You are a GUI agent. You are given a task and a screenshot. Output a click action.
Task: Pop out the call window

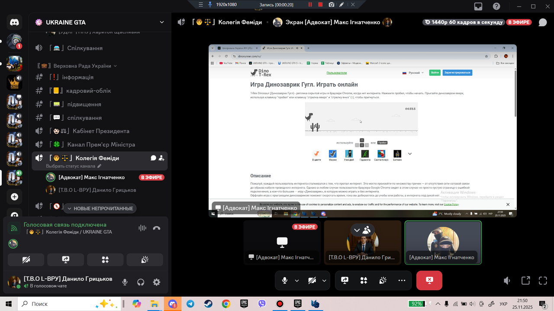click(x=525, y=280)
